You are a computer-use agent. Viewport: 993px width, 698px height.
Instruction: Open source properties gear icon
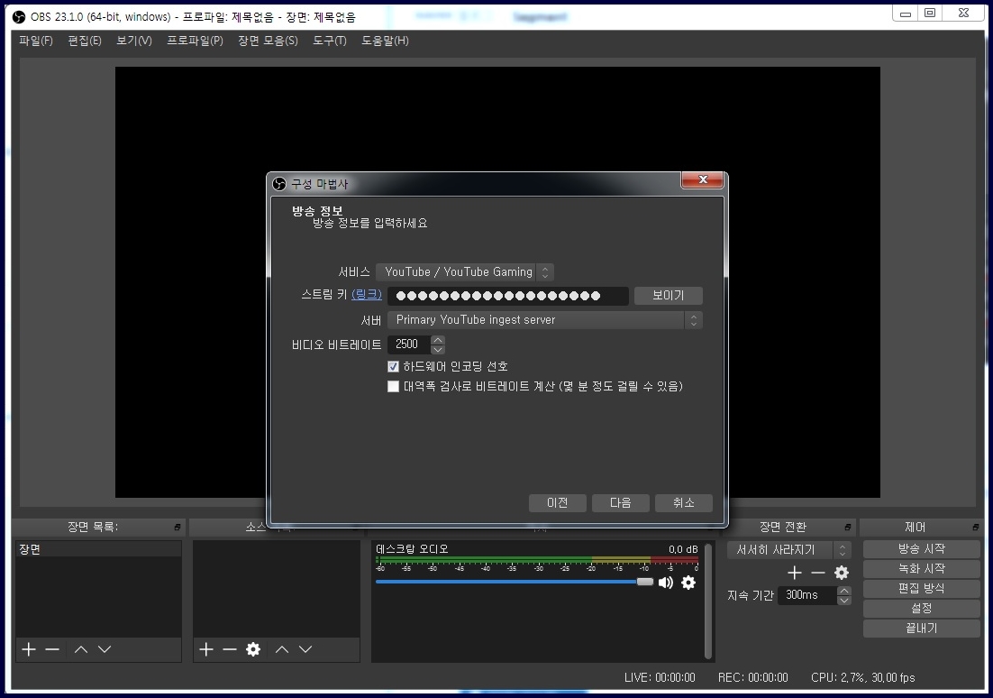click(253, 649)
